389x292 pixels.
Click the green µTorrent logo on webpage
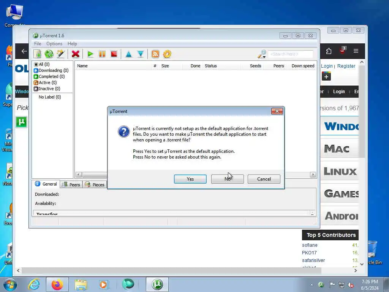point(21,122)
